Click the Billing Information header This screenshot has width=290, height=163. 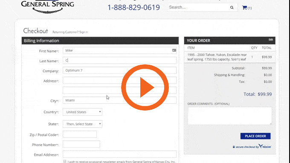pyautogui.click(x=100, y=41)
